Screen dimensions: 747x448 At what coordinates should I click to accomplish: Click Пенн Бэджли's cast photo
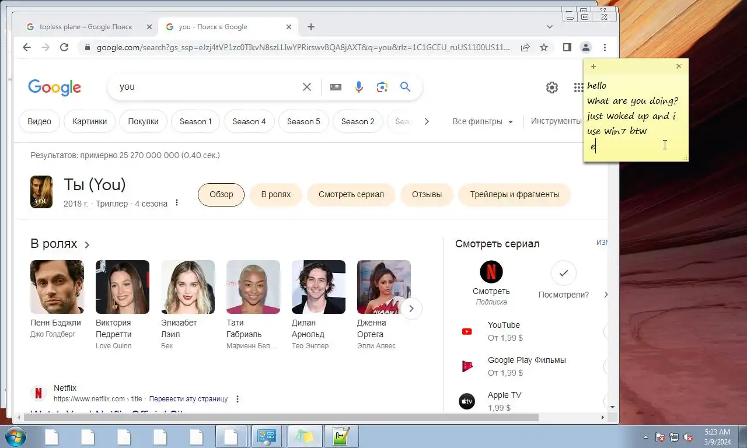click(57, 287)
